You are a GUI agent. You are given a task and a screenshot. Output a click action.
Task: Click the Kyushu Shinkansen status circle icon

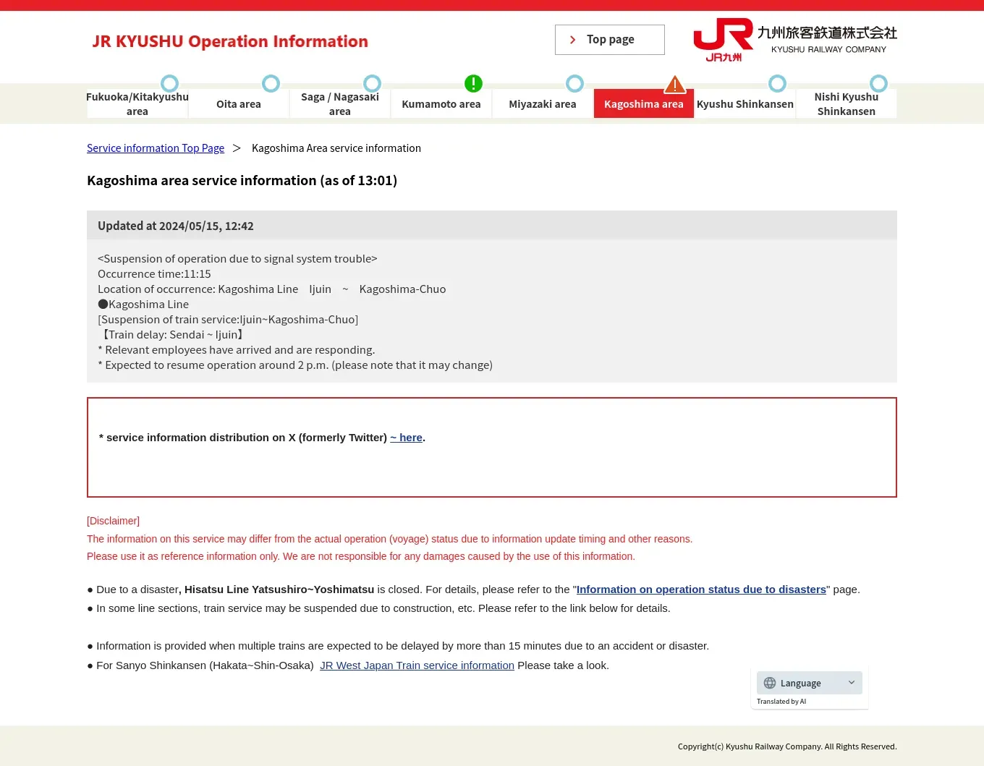[777, 83]
